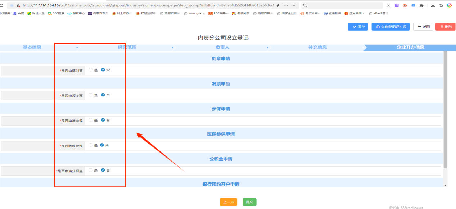Click the page vertical scrollbar
This screenshot has height=209, width=456.
[x=445, y=108]
